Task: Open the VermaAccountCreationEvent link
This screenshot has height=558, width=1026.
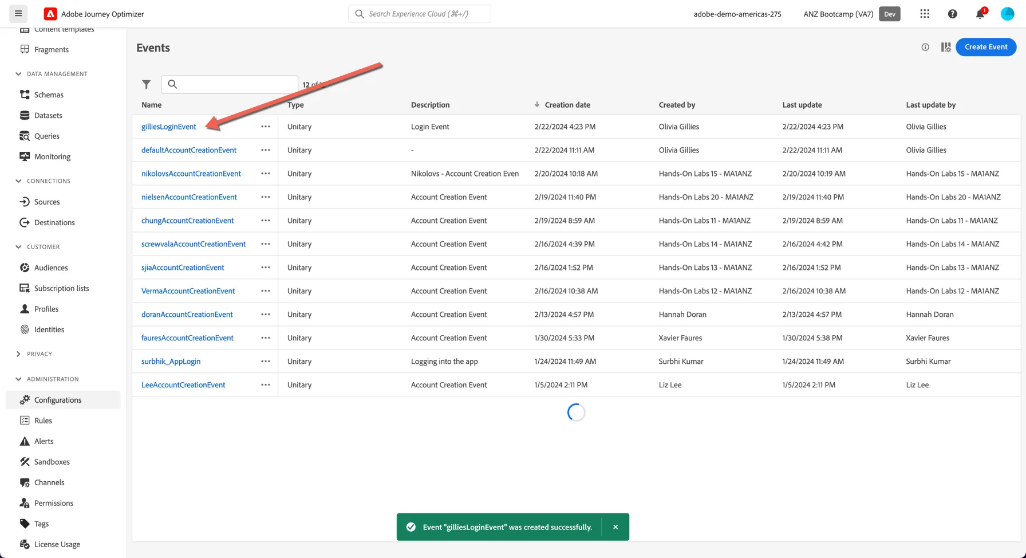Action: click(x=188, y=291)
